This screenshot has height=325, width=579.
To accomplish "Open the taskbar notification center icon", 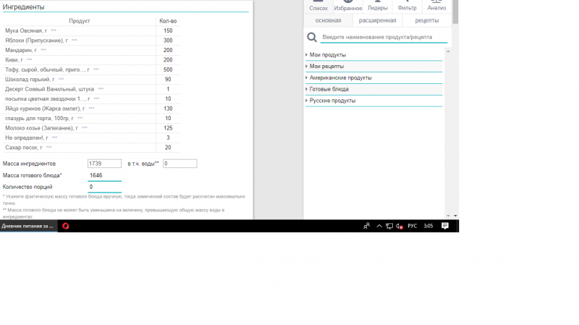I will pyautogui.click(x=445, y=226).
